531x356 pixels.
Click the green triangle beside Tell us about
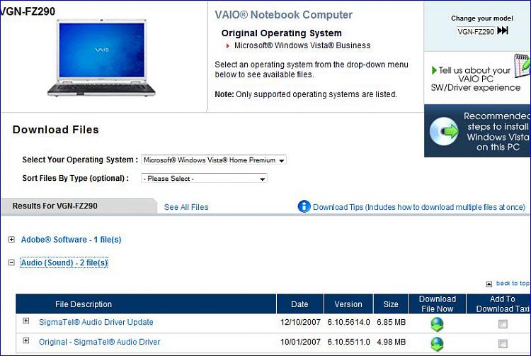434,70
